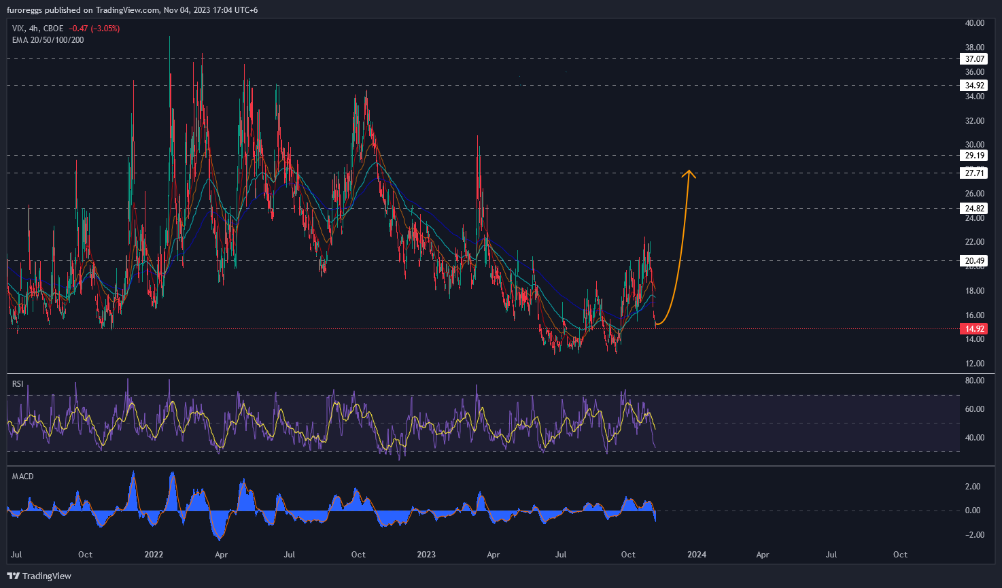Click the 18.00 price scale label
The width and height of the screenshot is (1002, 588).
(x=975, y=291)
